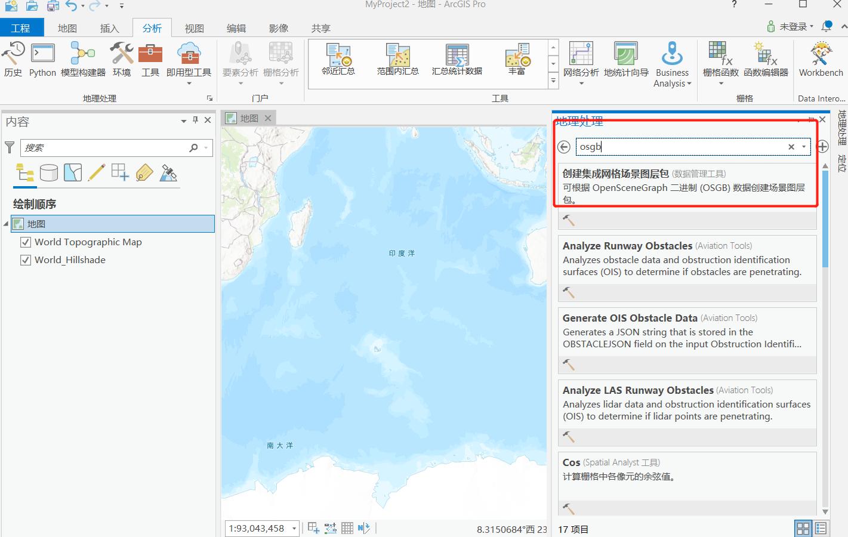This screenshot has height=537, width=848.
Task: Toggle World Topographic Map layer visibility
Action: pos(26,242)
